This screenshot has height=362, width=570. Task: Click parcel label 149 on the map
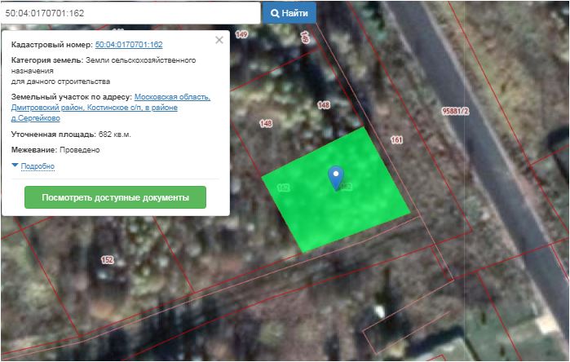241,34
